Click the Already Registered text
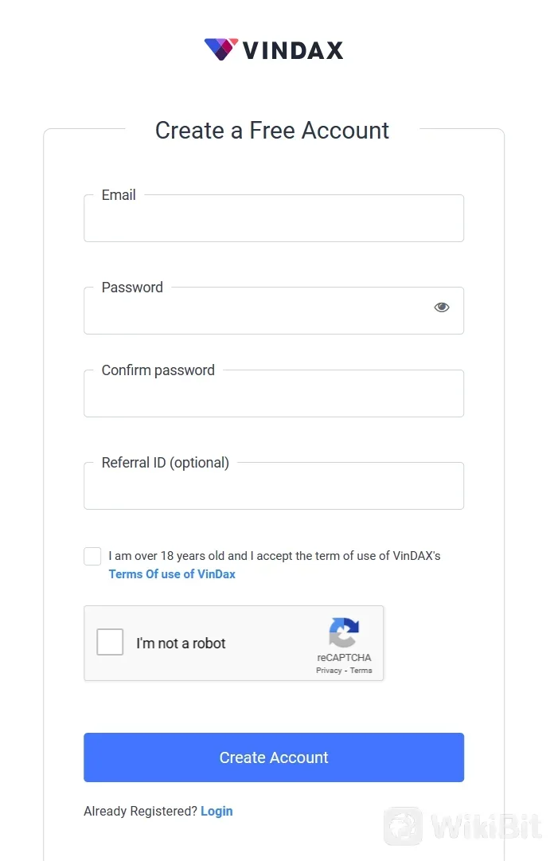The height and width of the screenshot is (861, 554). click(x=140, y=811)
